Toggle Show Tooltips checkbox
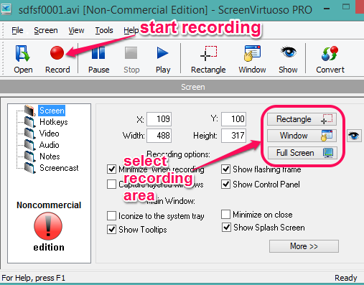The height and width of the screenshot is (285, 364). (111, 229)
